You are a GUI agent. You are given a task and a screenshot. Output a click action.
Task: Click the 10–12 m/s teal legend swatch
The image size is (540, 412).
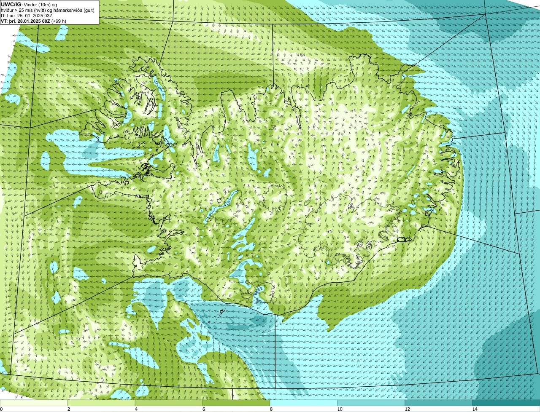[371, 403]
